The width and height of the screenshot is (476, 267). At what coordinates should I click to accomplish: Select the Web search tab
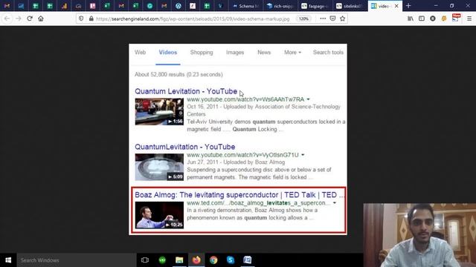[141, 53]
